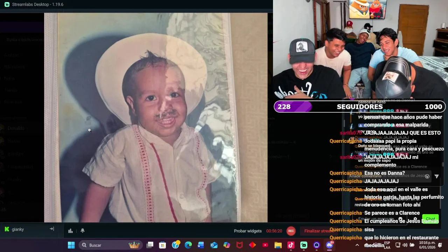
Task: Click the volume speaker icon in tray
Action: click(x=405, y=245)
